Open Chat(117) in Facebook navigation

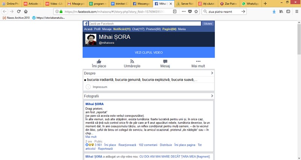138,29
